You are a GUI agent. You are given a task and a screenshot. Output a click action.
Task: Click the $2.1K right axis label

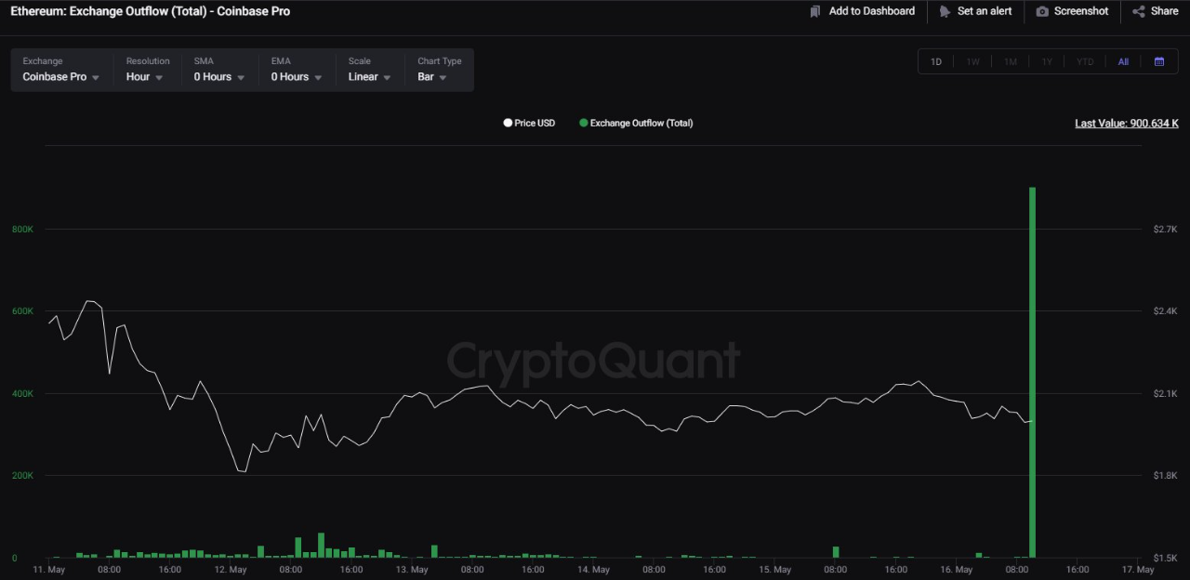[1165, 393]
